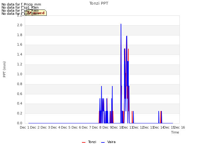Click the Dec 16 x-axis tick label
This screenshot has height=148, width=198.
(x=179, y=127)
